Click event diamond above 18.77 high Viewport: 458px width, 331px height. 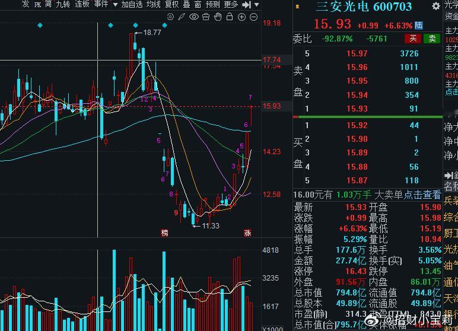135,26
